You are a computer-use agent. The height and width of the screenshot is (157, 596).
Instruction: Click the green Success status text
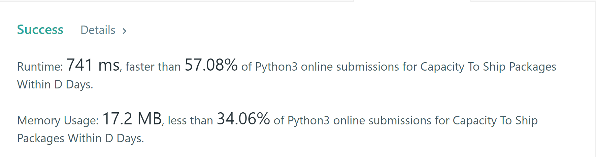pyautogui.click(x=40, y=30)
